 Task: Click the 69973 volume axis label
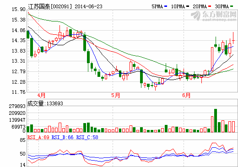click(x=19, y=127)
